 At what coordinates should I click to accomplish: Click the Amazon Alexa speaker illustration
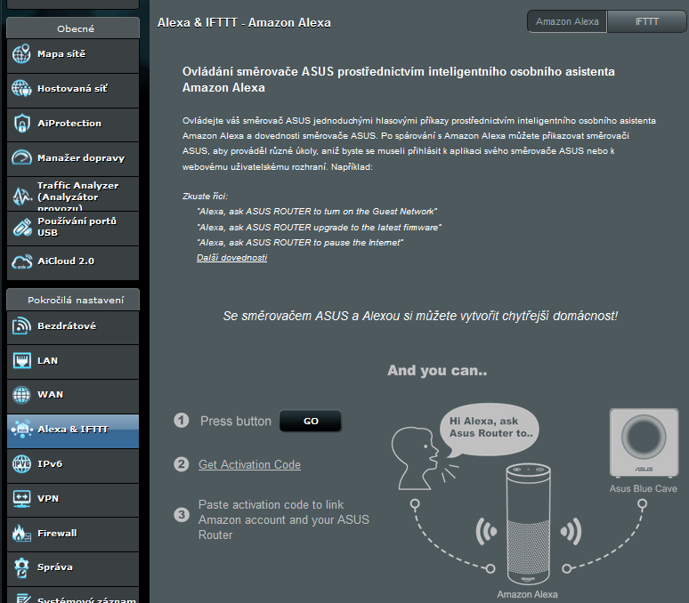click(x=528, y=524)
